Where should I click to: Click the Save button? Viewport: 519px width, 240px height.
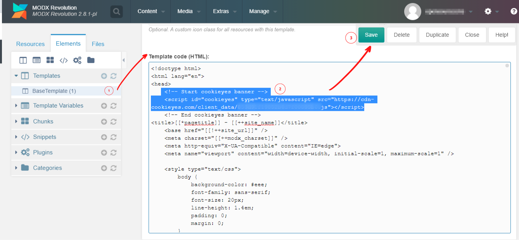point(371,35)
